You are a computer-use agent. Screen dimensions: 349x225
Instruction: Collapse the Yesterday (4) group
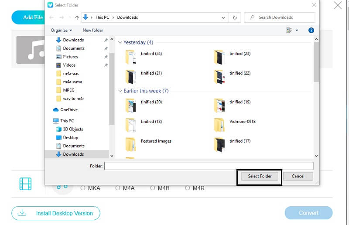pos(120,43)
